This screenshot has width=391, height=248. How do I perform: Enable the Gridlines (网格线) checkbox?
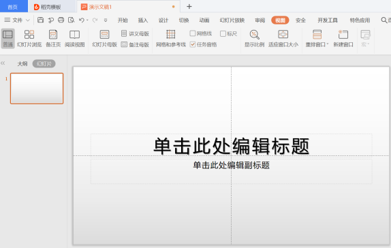point(193,33)
